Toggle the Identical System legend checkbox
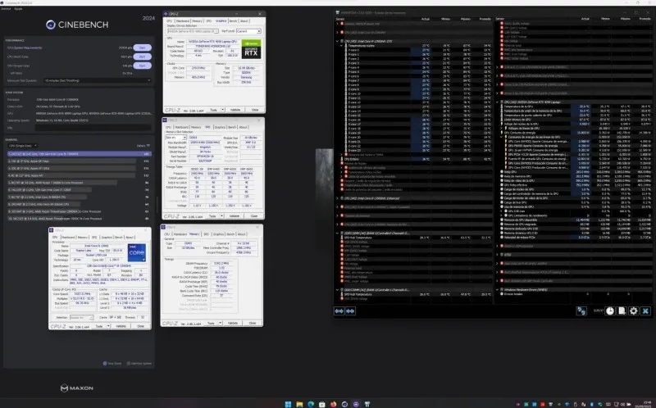The image size is (656, 408). 129,363
